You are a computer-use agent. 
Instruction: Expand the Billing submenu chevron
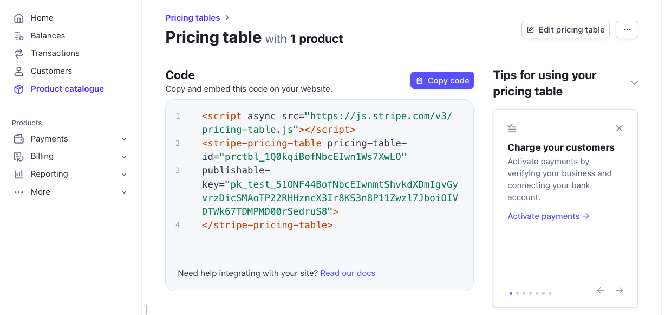pos(124,157)
